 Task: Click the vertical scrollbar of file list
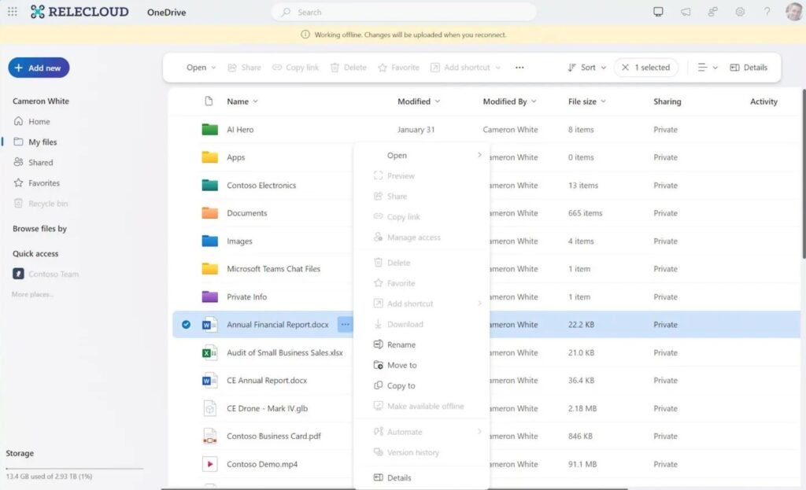coord(804,174)
